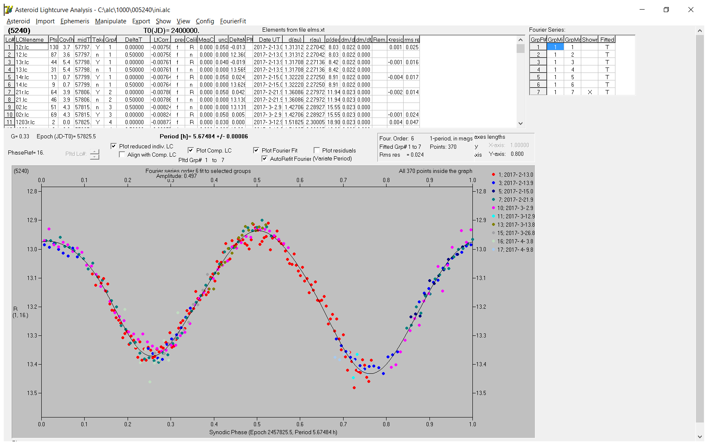
Task: Select the 21r.lc filename row
Action: (32, 92)
